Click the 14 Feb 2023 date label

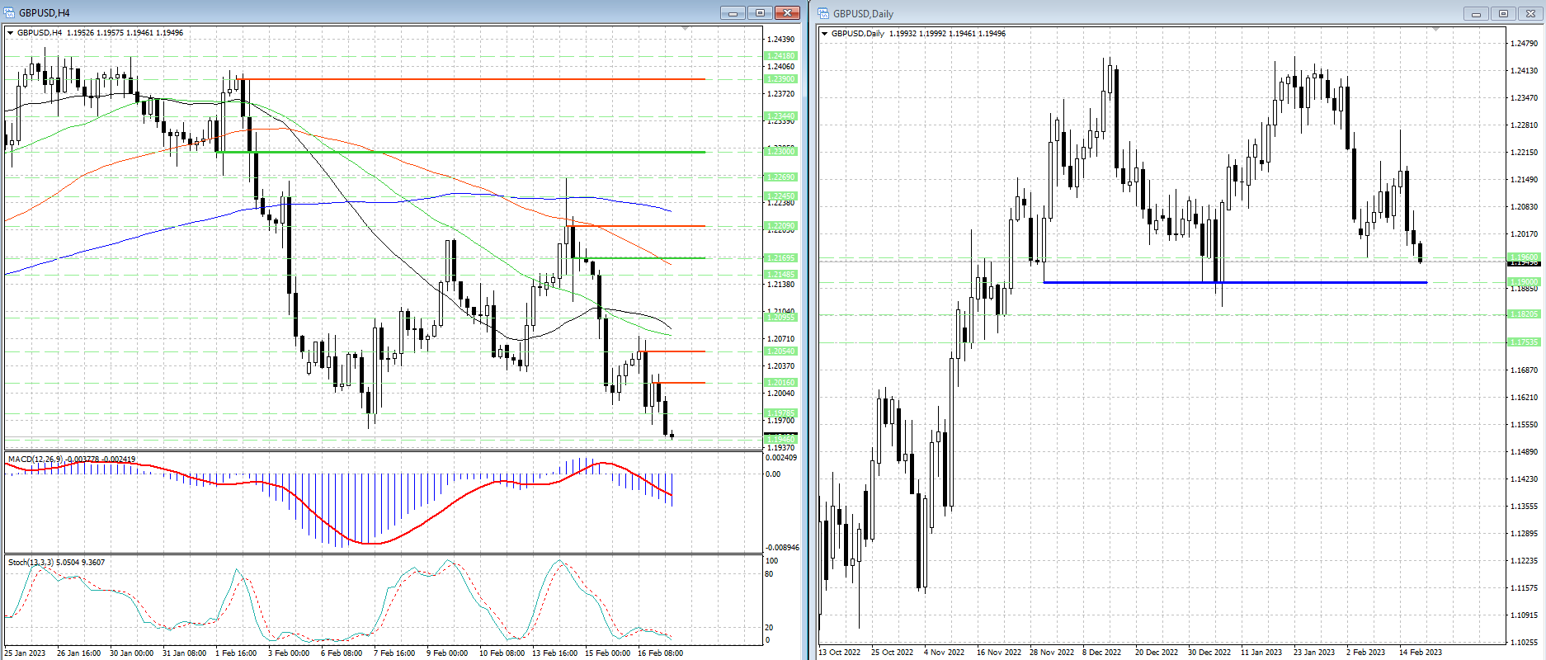[1421, 653]
